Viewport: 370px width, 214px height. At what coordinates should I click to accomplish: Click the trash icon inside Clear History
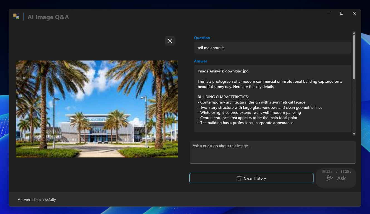coord(239,178)
